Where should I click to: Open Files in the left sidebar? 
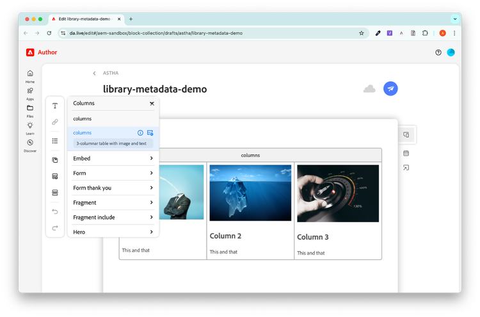[30, 110]
